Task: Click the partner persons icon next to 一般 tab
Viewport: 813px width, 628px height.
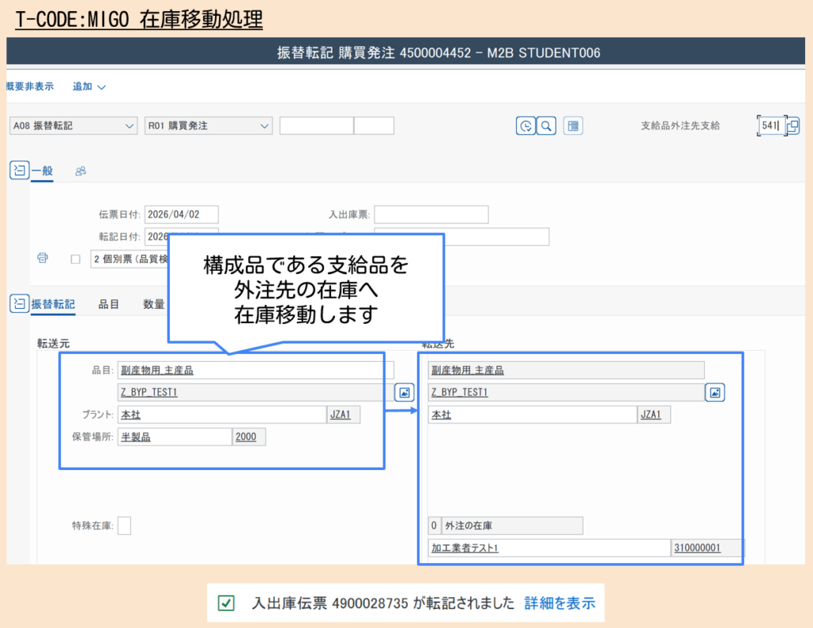Action: [79, 170]
